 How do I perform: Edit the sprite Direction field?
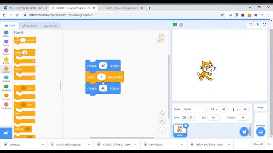pyautogui.click(x=243, y=118)
